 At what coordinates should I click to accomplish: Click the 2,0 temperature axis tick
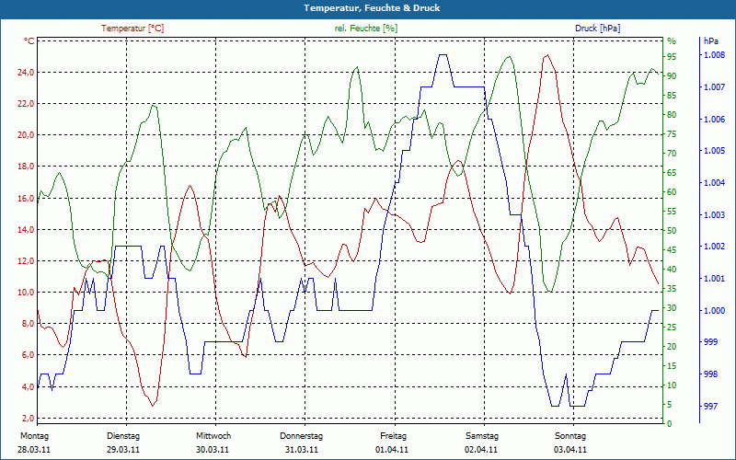pyautogui.click(x=28, y=419)
